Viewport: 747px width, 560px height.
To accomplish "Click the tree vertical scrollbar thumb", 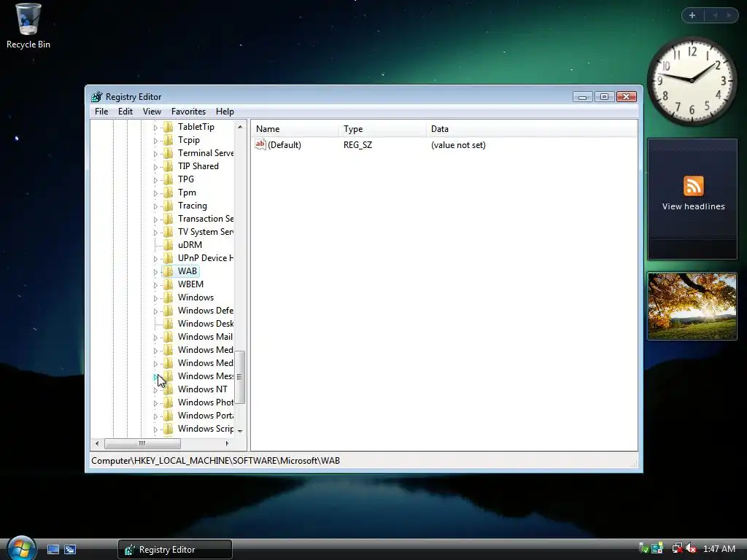I will pos(239,377).
